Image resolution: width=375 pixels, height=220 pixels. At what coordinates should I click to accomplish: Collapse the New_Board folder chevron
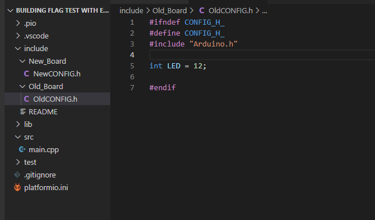pyautogui.click(x=22, y=61)
